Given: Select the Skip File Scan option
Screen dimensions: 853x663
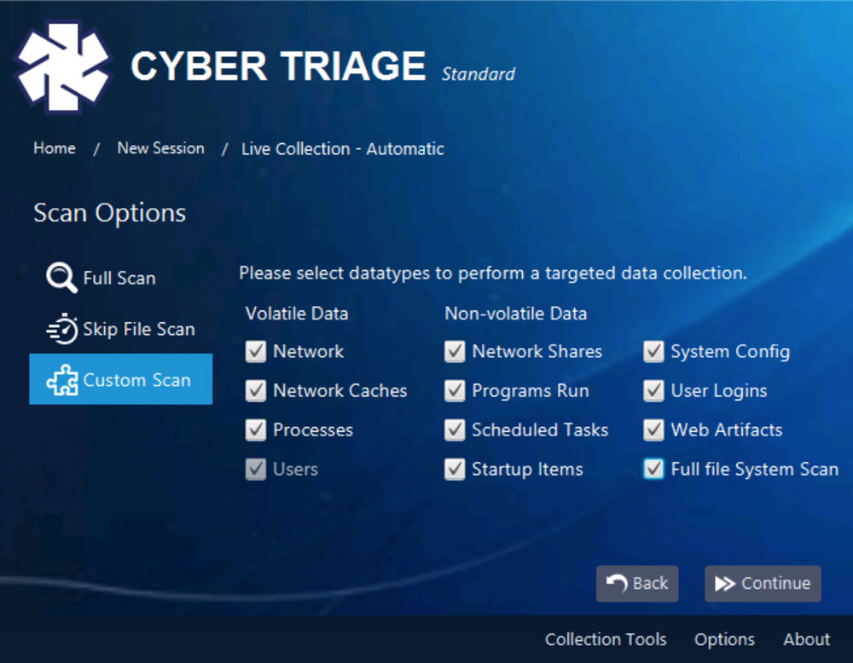Looking at the screenshot, I should tap(121, 329).
